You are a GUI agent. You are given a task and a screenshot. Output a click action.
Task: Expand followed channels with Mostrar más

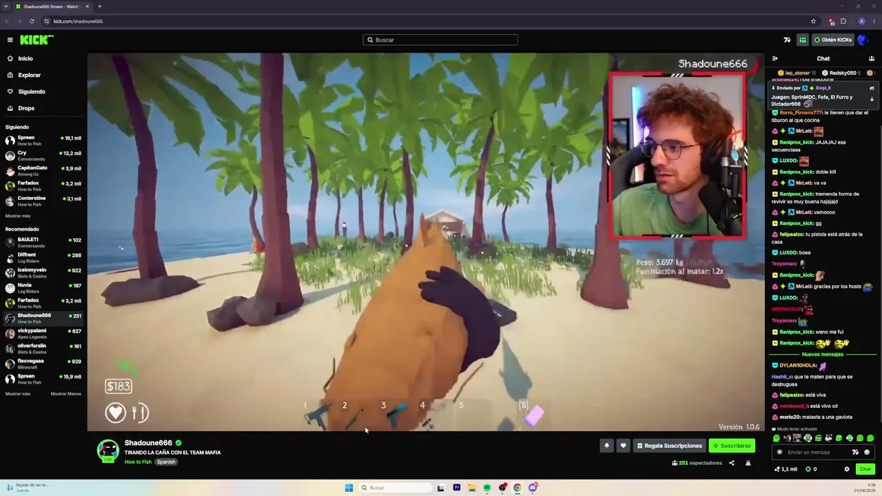pyautogui.click(x=18, y=216)
